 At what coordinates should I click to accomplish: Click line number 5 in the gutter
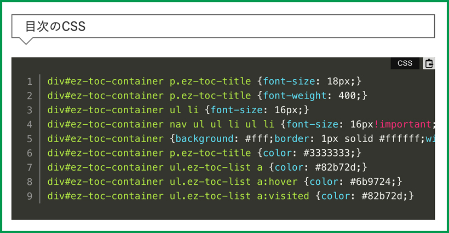point(30,138)
